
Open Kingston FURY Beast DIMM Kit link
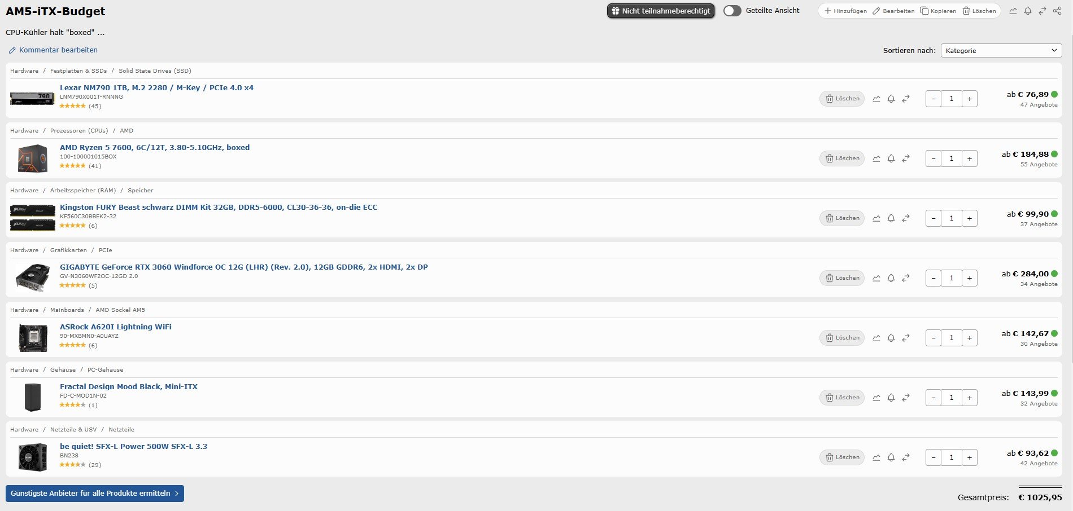coord(219,207)
